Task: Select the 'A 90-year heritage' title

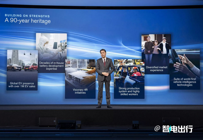Action: tap(27, 21)
